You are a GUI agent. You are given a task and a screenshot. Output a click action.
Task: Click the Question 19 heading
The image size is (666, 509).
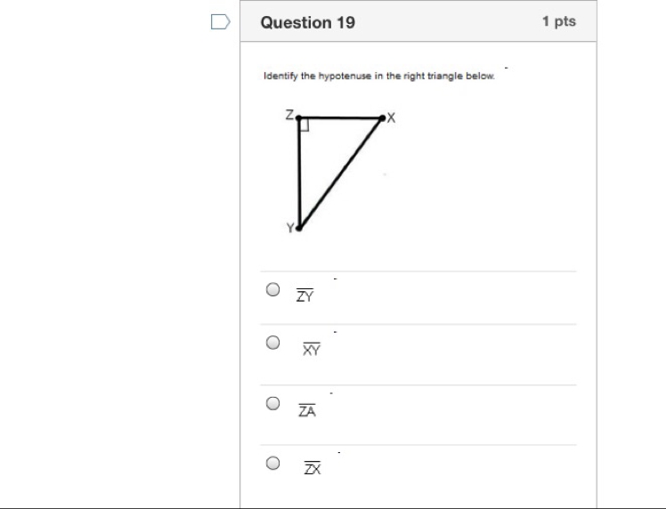[307, 22]
